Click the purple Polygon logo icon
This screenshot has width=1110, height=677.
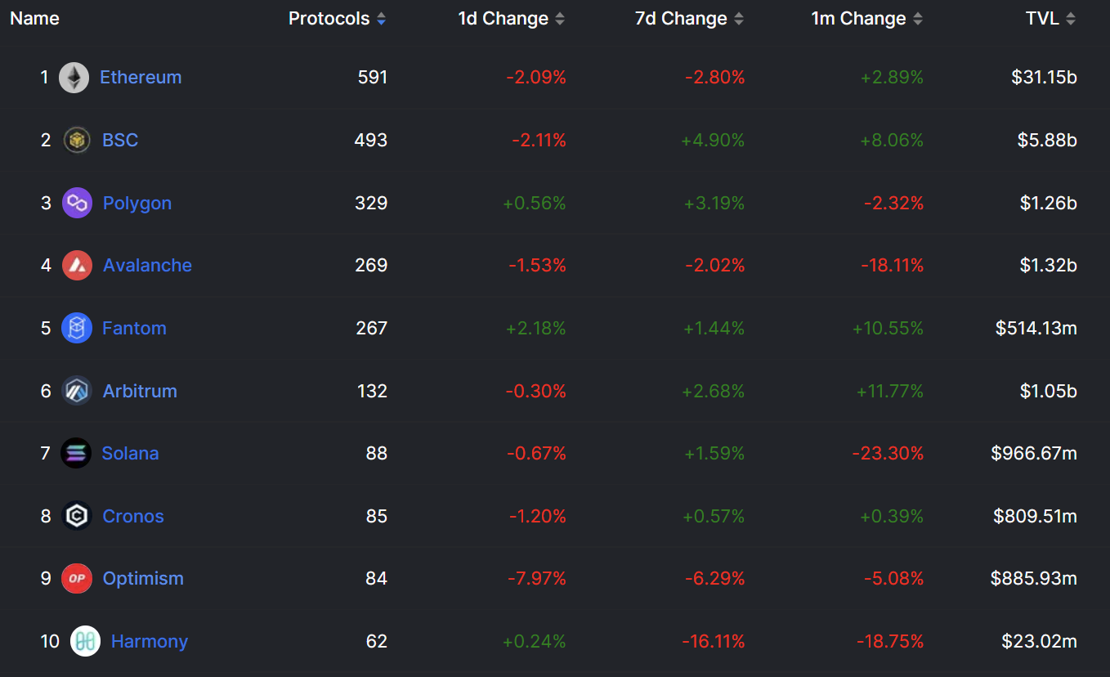(77, 203)
